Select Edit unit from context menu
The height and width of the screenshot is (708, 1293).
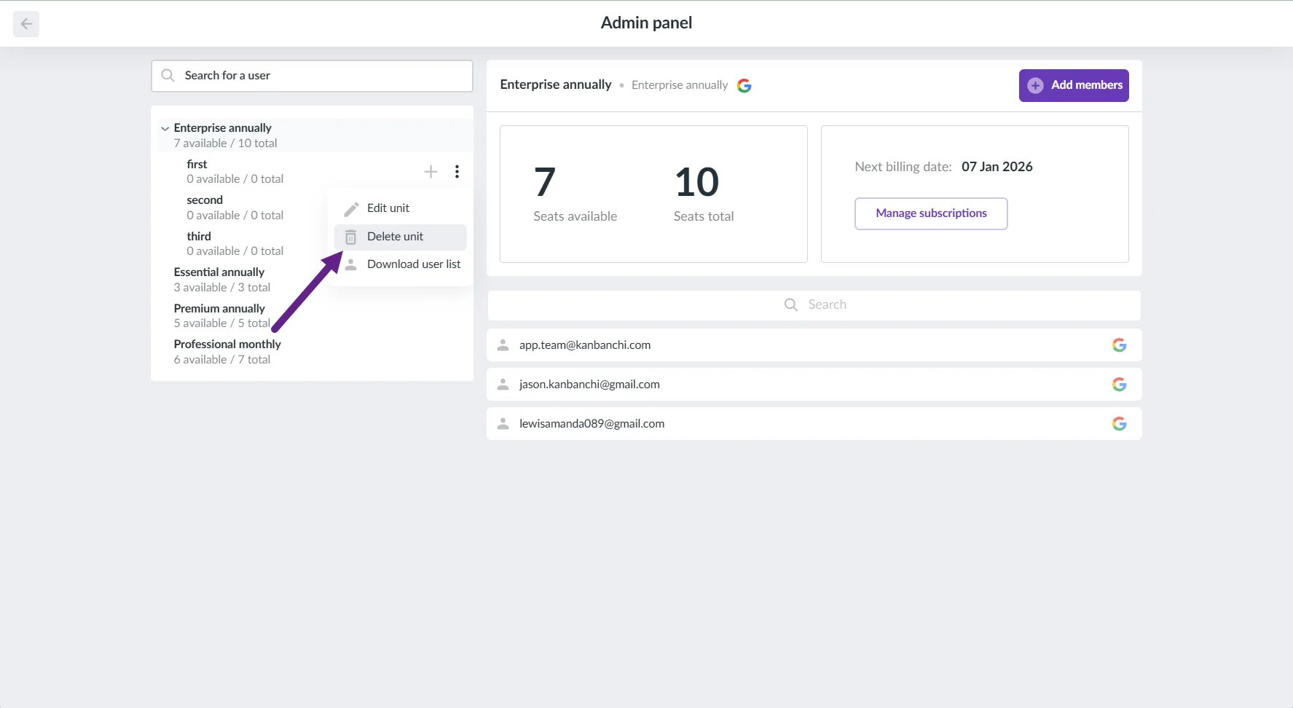click(388, 208)
